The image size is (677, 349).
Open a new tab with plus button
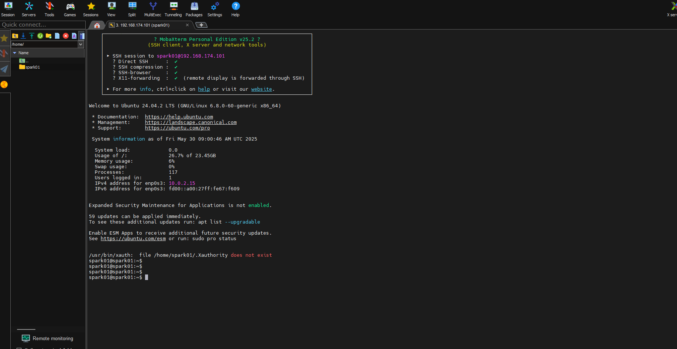click(x=201, y=25)
